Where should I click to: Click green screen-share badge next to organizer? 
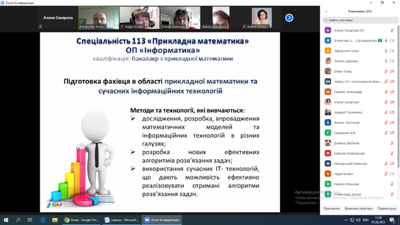[x=380, y=41]
